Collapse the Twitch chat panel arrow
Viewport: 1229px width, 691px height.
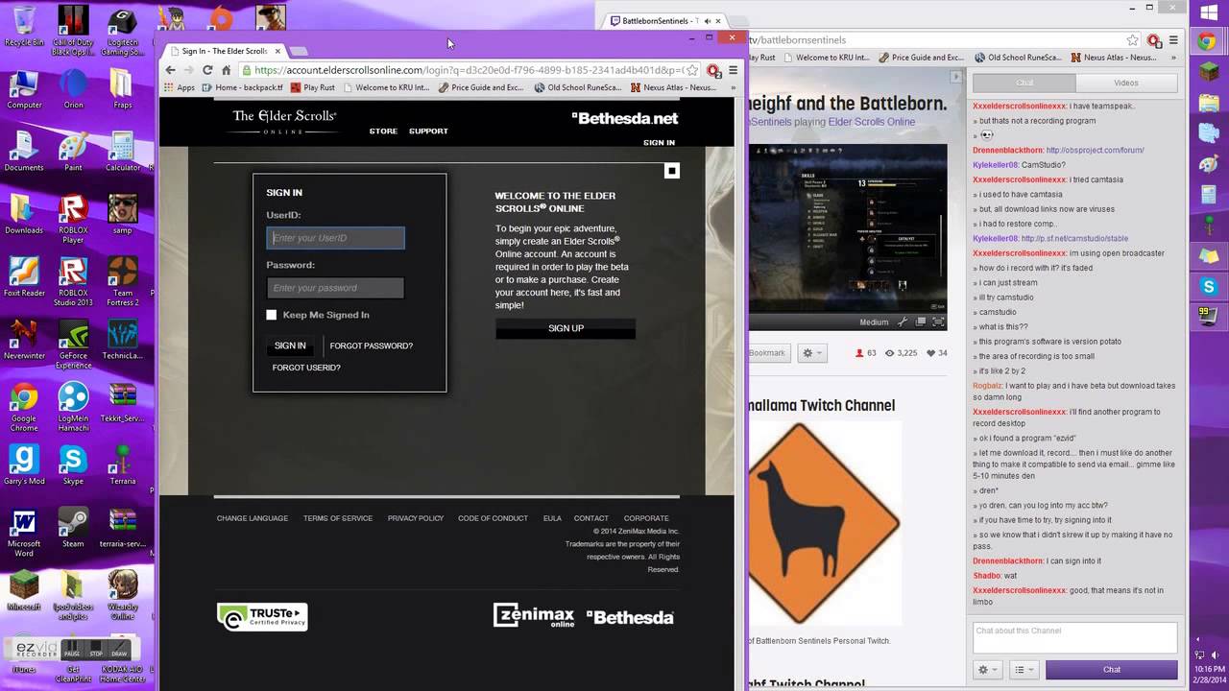pos(956,77)
